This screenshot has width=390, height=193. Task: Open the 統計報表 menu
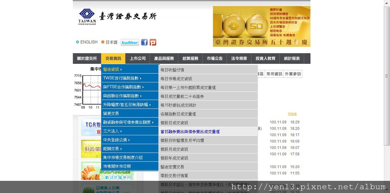pos(292,59)
